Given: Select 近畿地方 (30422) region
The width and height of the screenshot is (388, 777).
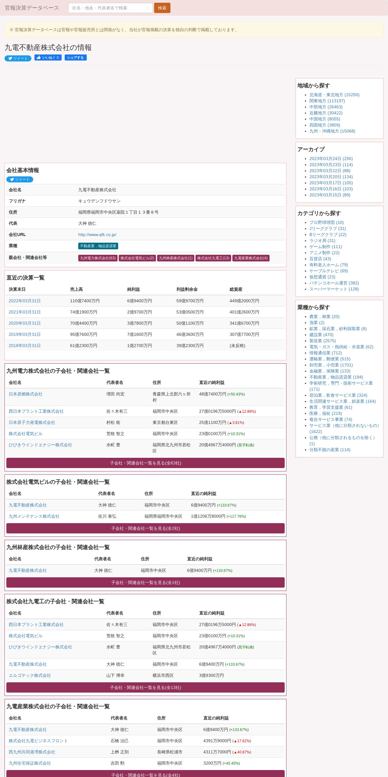Looking at the screenshot, I should 326,113.
